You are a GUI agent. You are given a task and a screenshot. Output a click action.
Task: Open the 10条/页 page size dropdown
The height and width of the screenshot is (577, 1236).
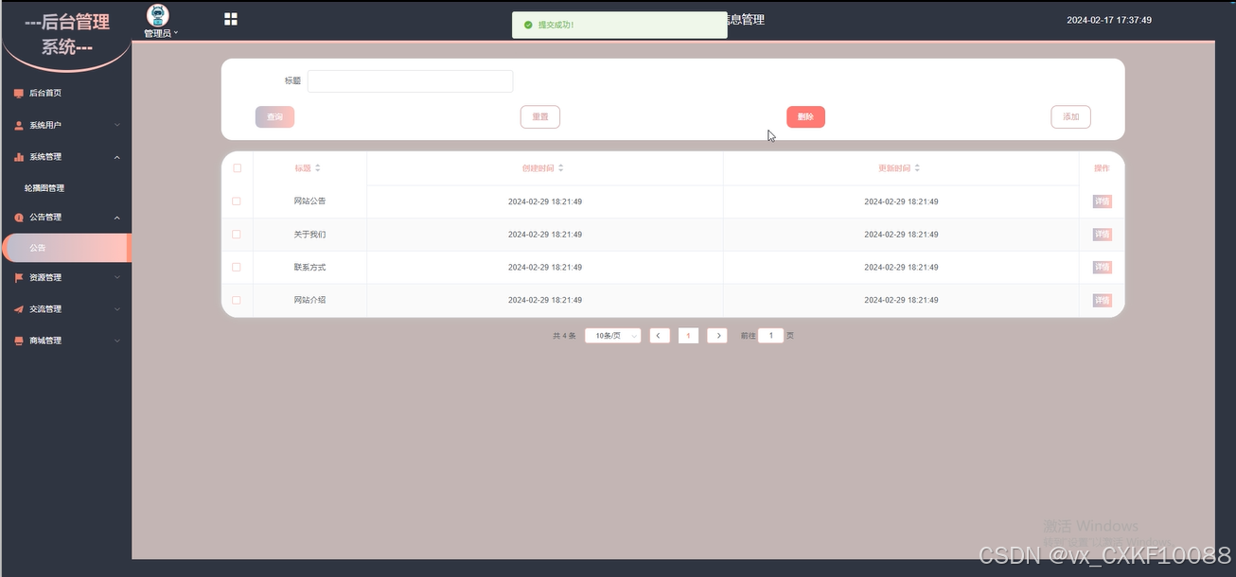[613, 336]
